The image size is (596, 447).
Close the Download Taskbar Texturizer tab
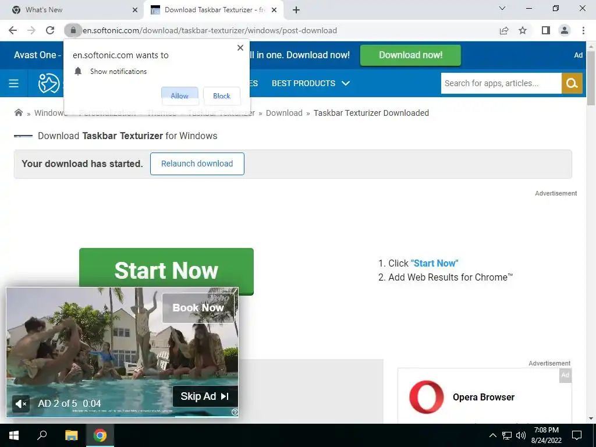(x=274, y=10)
